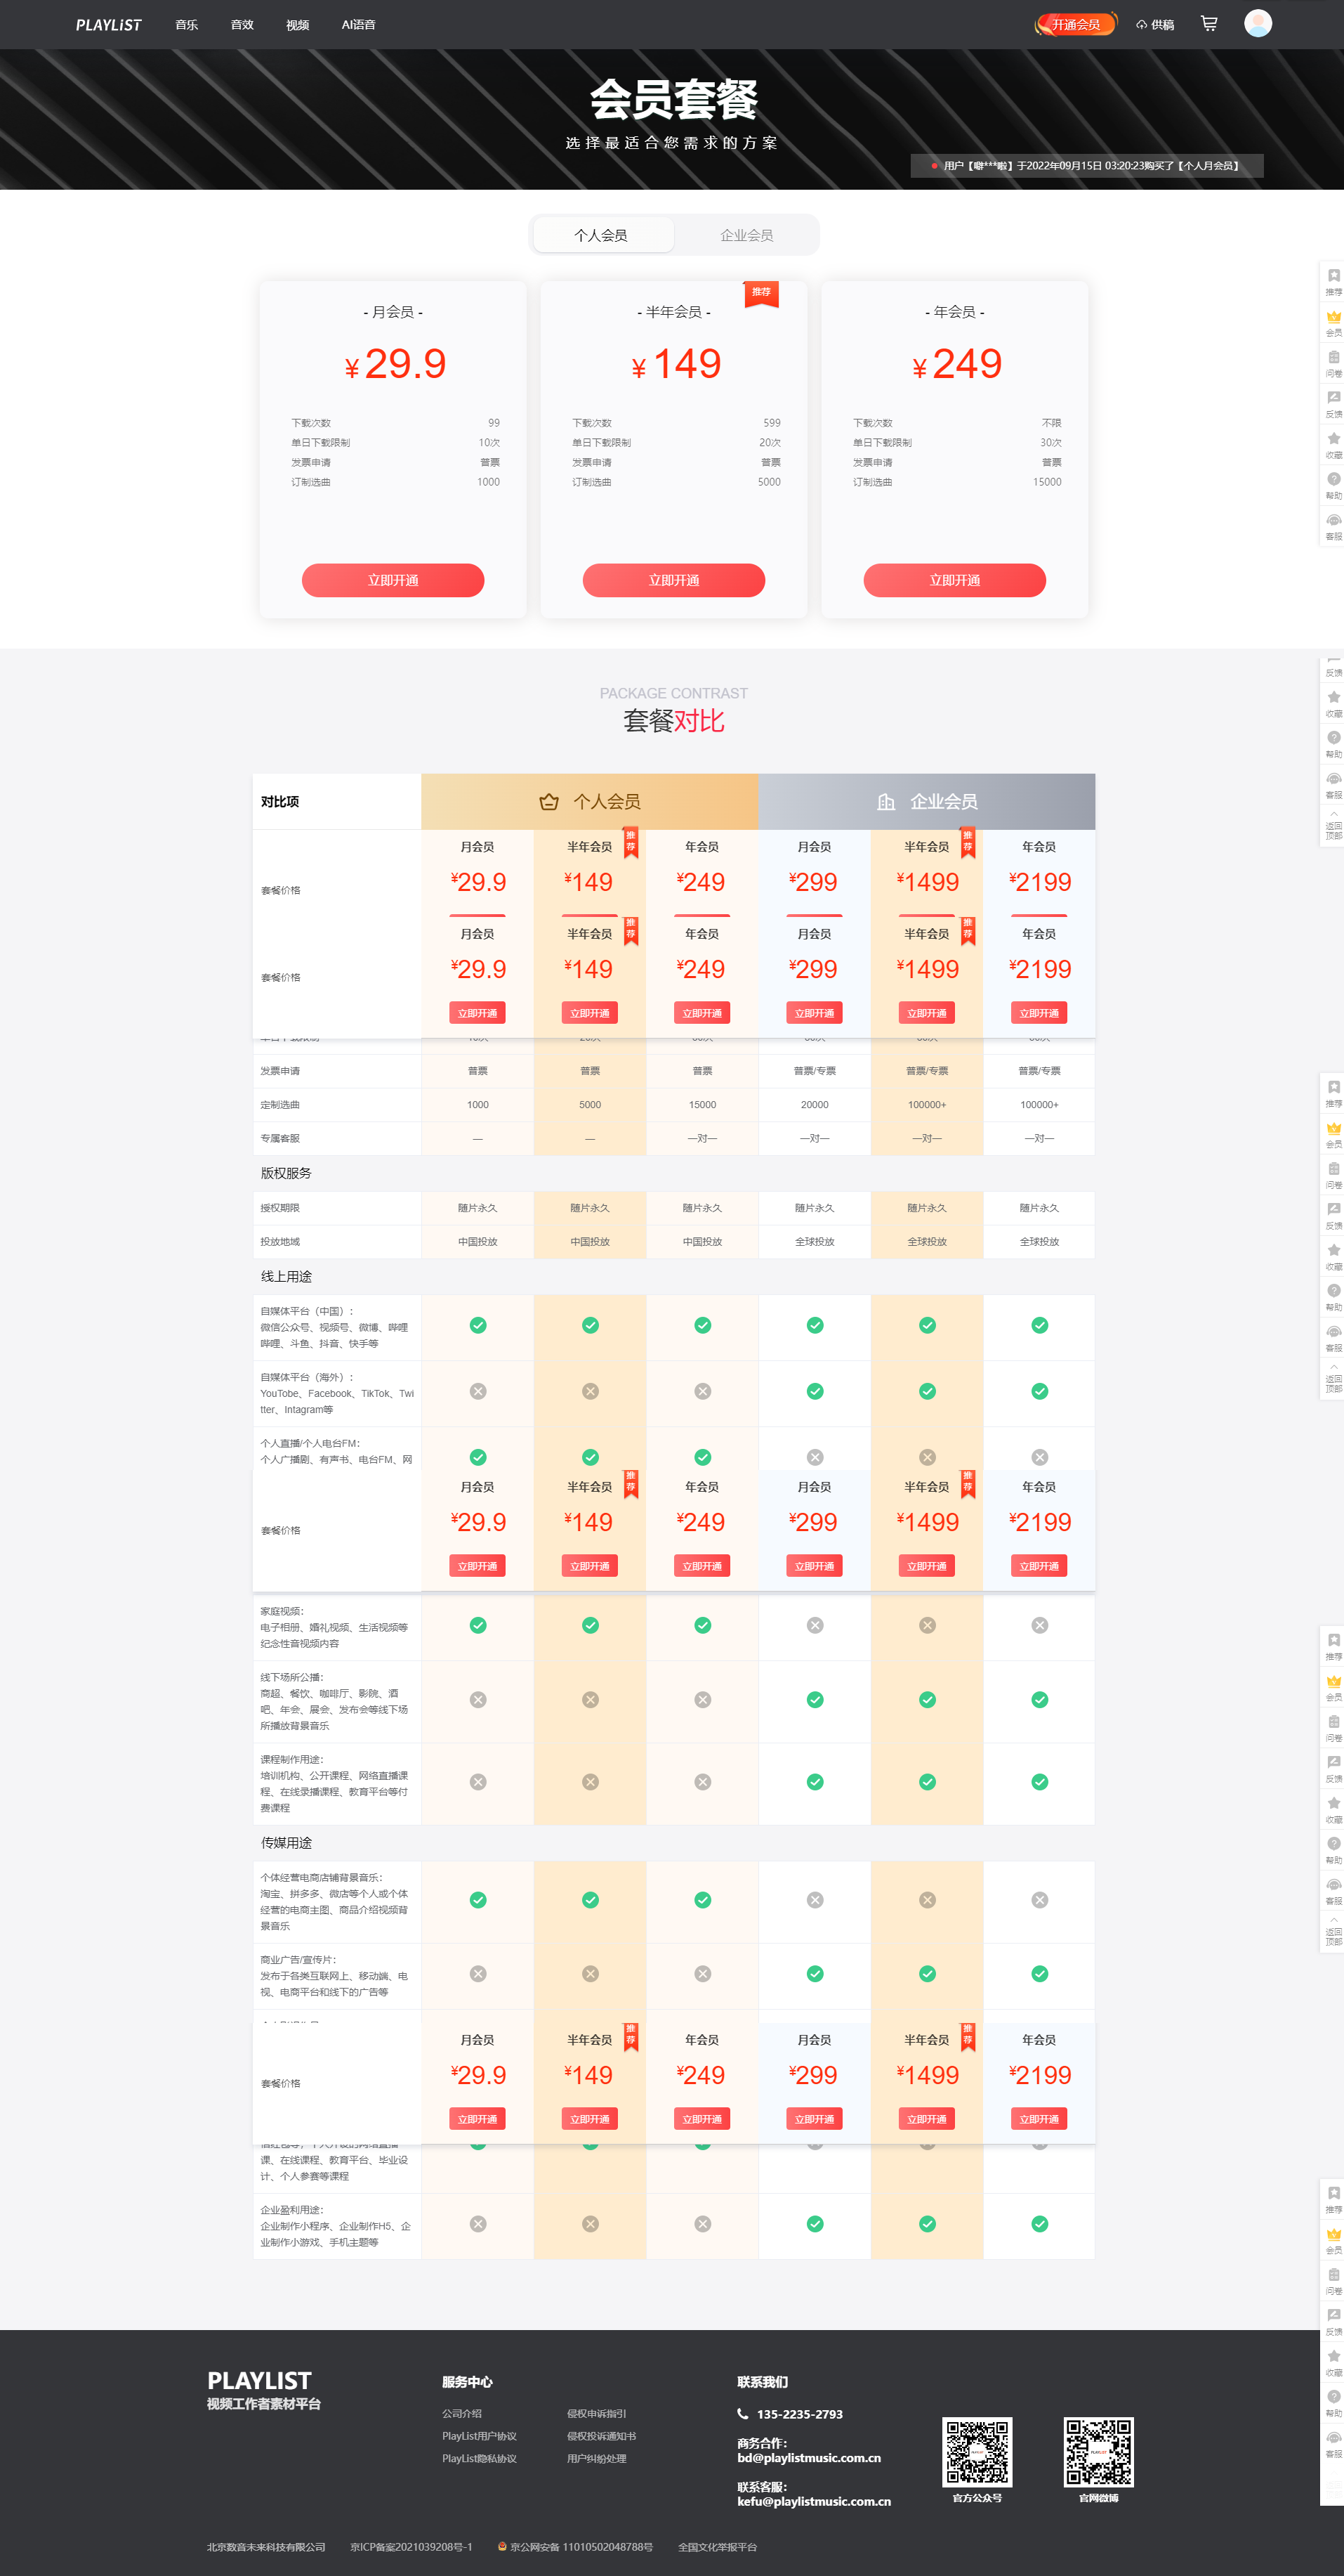Image resolution: width=1344 pixels, height=2576 pixels.
Task: Contact 客服 via topmost headset icon in sidebar
Action: click(1333, 521)
